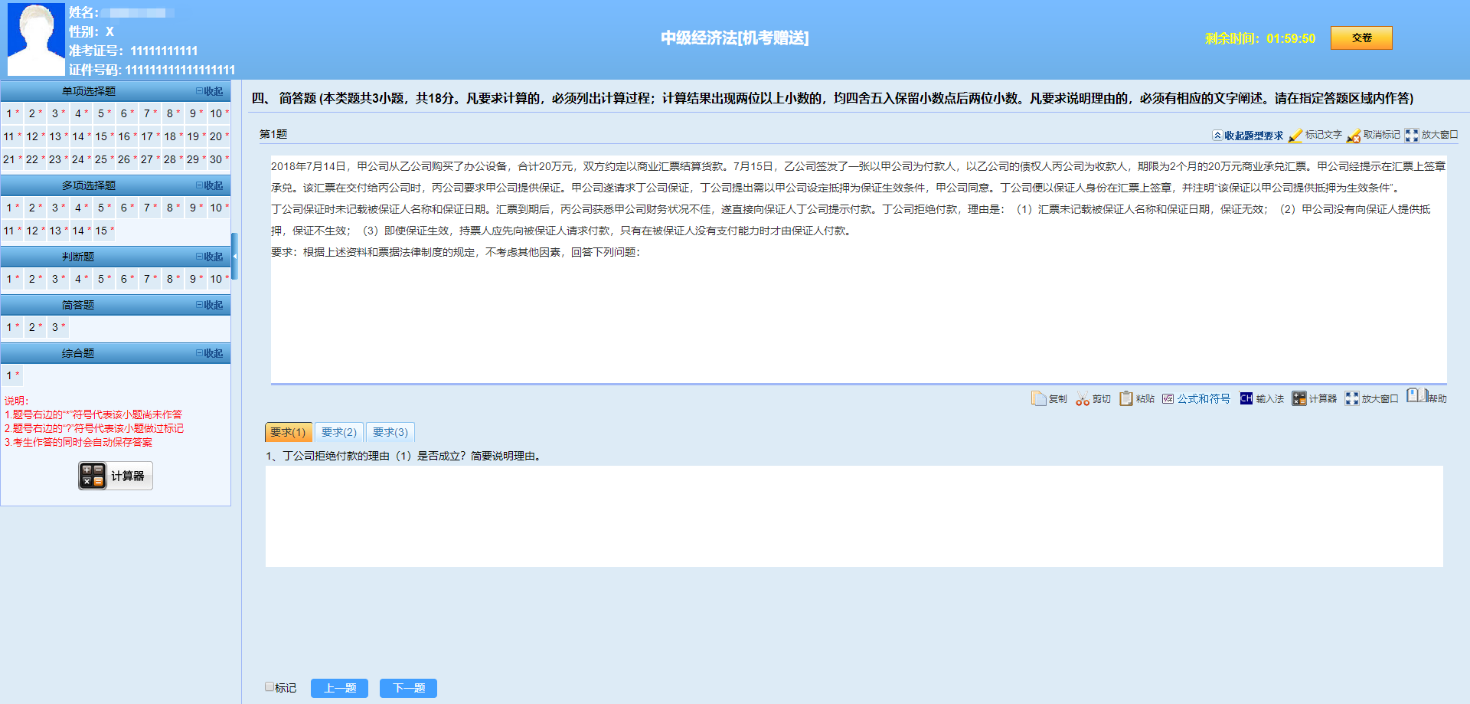Launch the sidebar 计算器 calculator
Viewport: 1470px width, 704px height.
115,476
